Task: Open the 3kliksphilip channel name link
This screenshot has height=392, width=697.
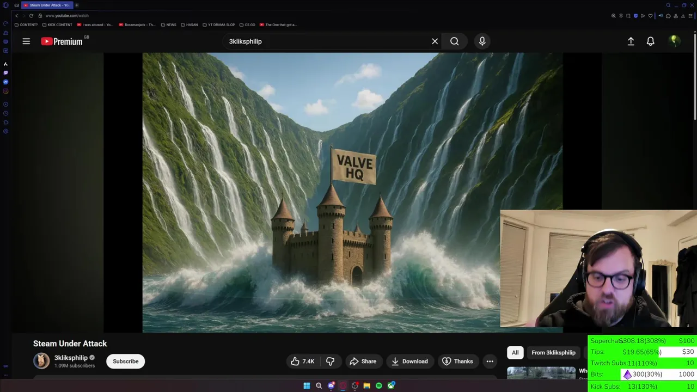Action: point(71,358)
